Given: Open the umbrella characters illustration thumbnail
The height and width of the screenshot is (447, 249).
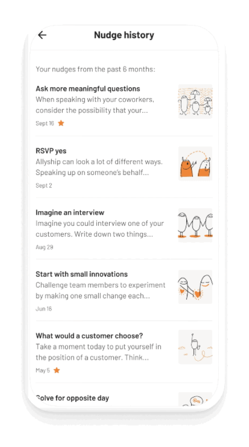Looking at the screenshot, I should pyautogui.click(x=195, y=101).
